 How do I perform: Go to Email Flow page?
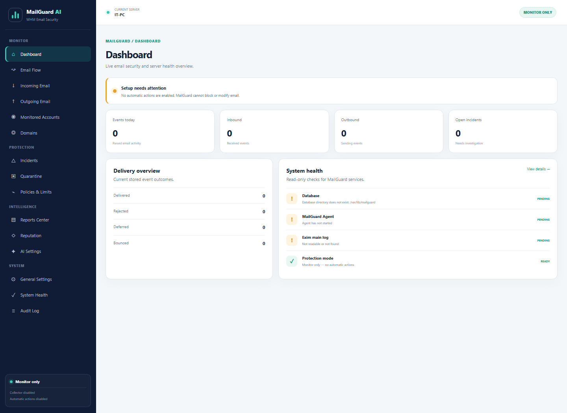pos(48,70)
